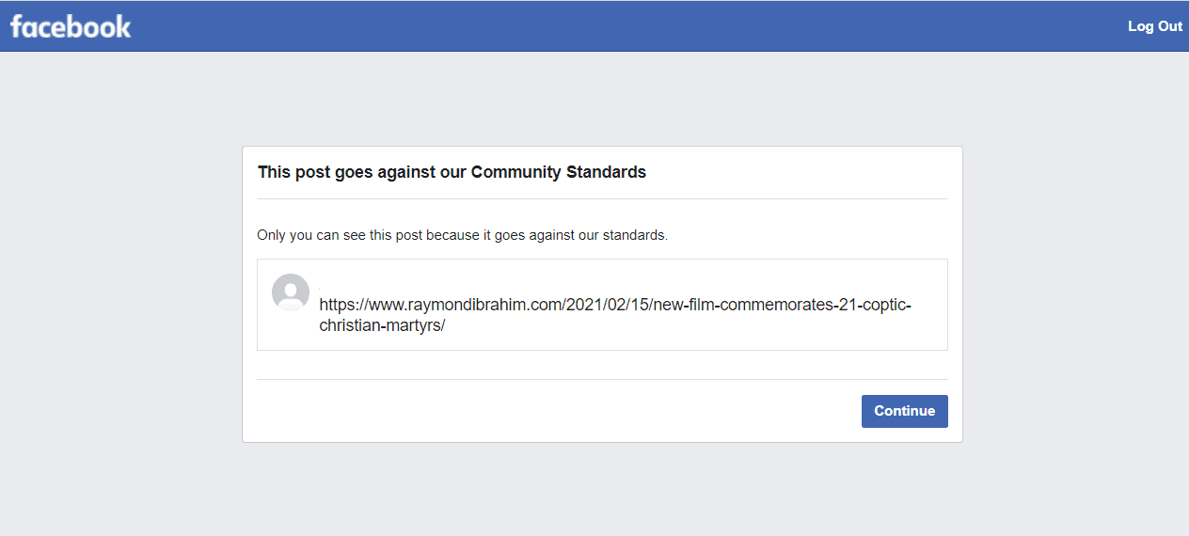This screenshot has height=536, width=1189.
Task: Click the gray background left of the dialog
Action: (120, 293)
